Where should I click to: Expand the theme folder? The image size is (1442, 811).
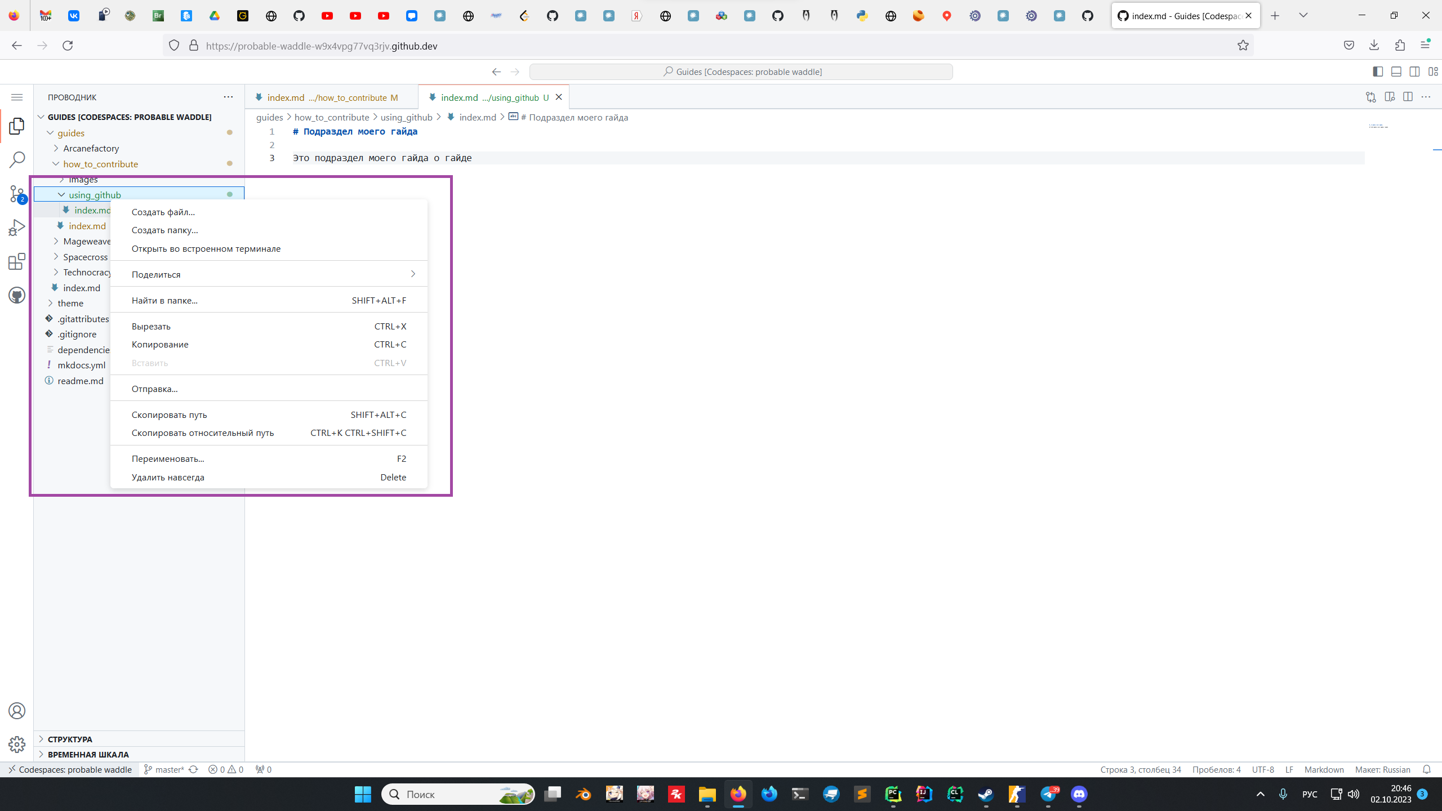point(70,303)
